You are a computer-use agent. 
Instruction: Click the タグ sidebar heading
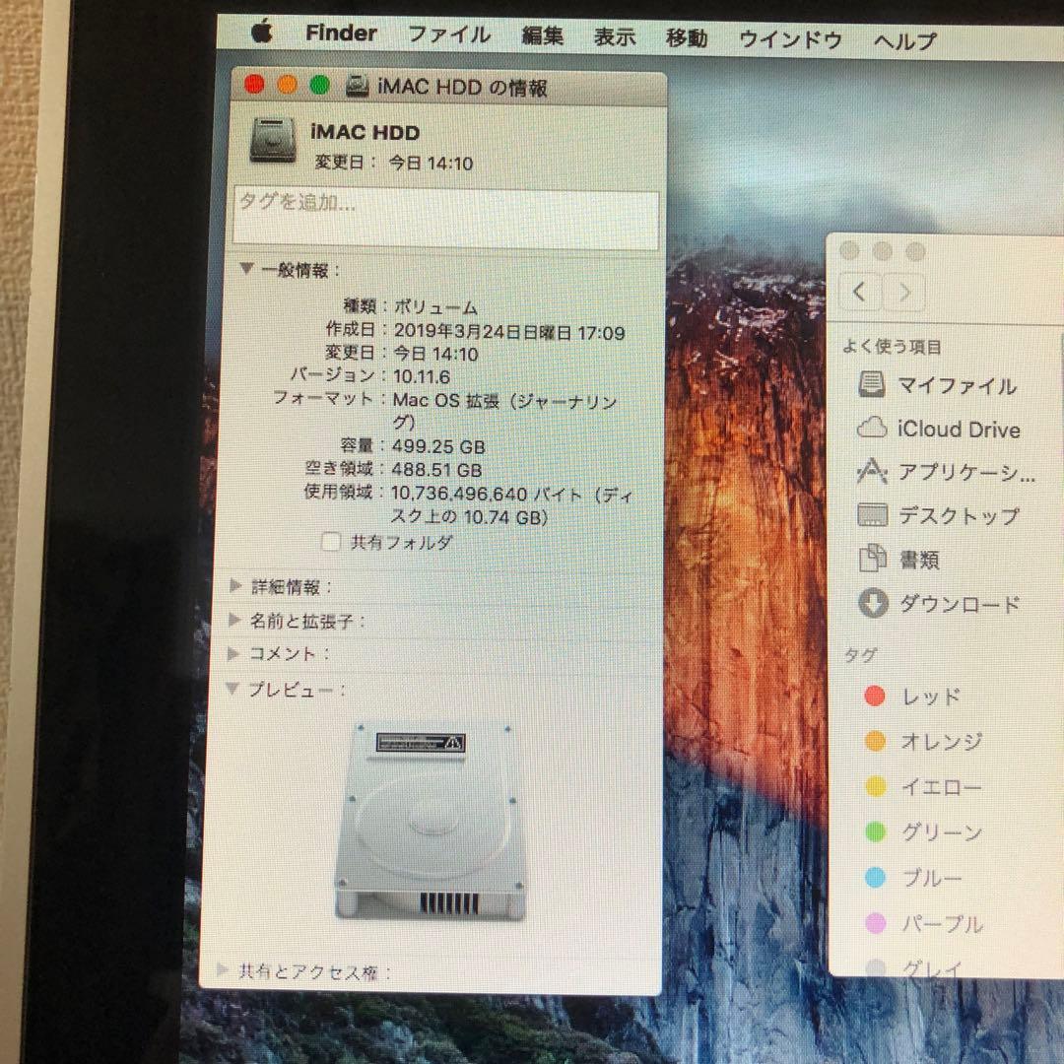click(860, 655)
